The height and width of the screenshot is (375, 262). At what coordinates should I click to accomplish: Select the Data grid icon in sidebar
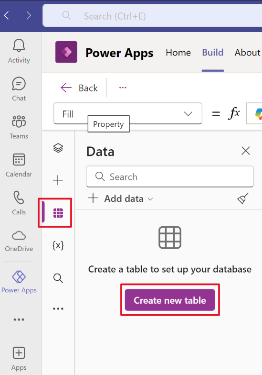click(58, 213)
